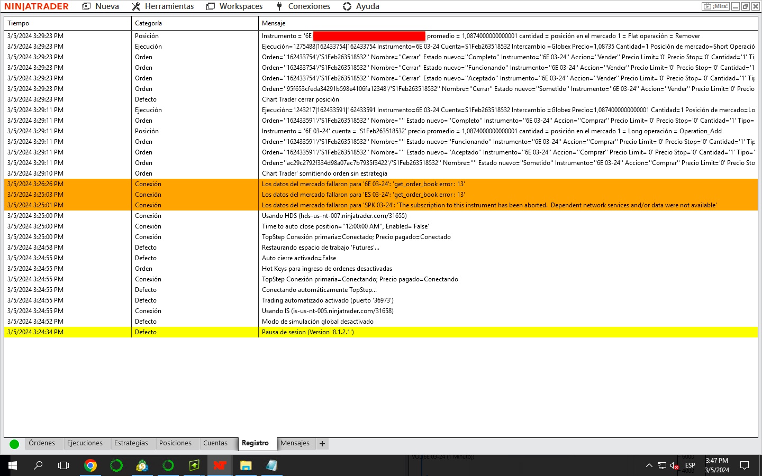Open the Workspaces menu
This screenshot has width=762, height=476.
click(235, 6)
